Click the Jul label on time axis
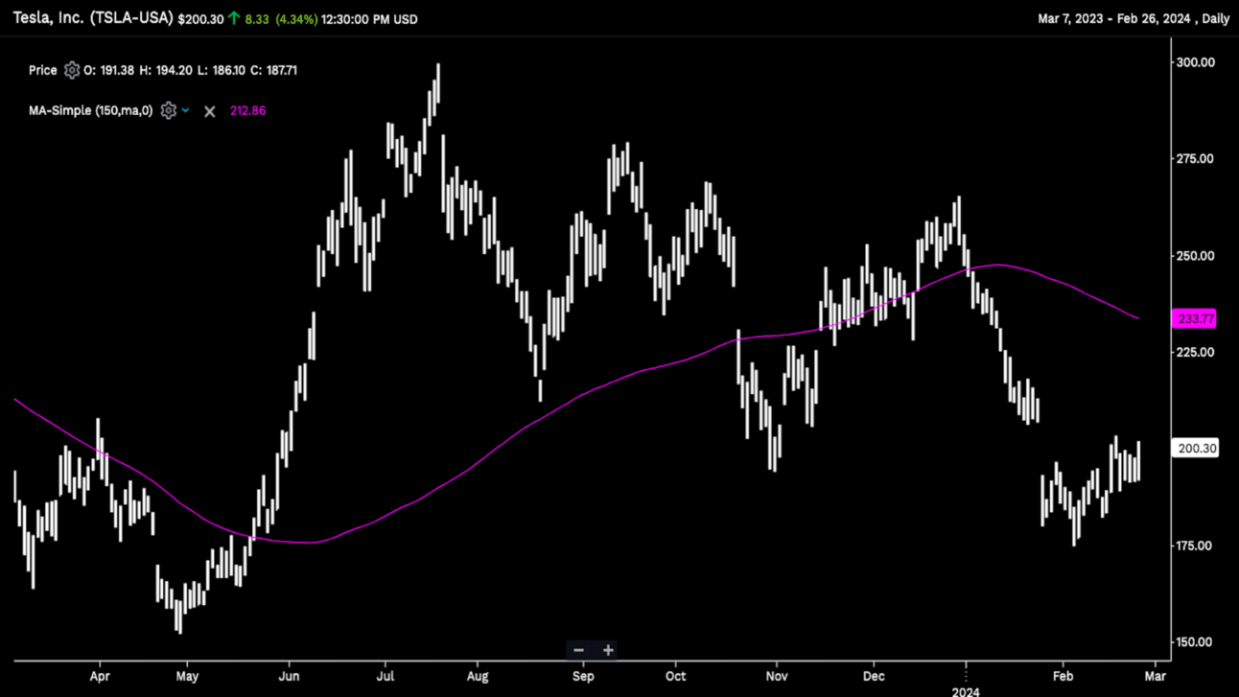The image size is (1239, 697). 386,675
